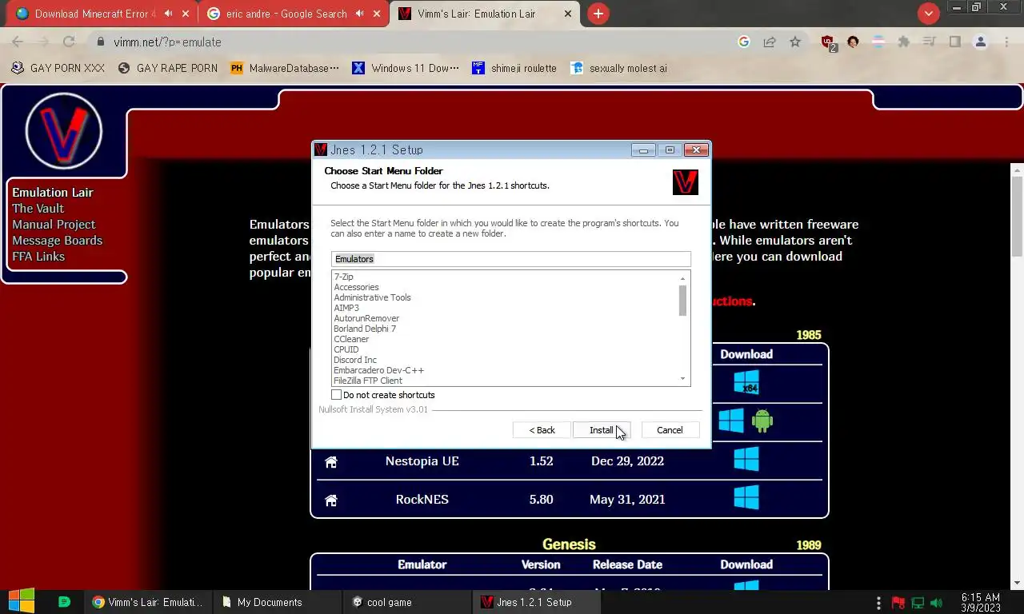Select Borland Delphi 7 folder entry
1024x614 pixels.
click(365, 329)
